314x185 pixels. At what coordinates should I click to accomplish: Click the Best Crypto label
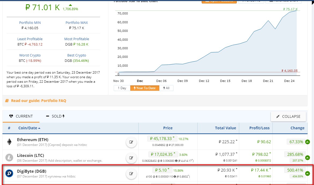click(77, 55)
